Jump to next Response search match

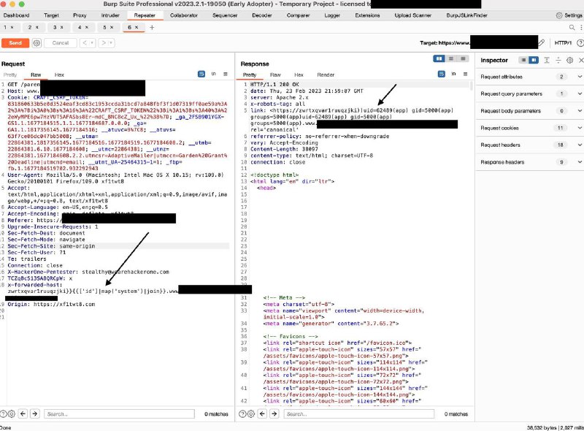(274, 414)
